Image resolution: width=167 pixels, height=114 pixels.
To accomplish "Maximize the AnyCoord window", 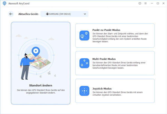I will [x=158, y=3].
